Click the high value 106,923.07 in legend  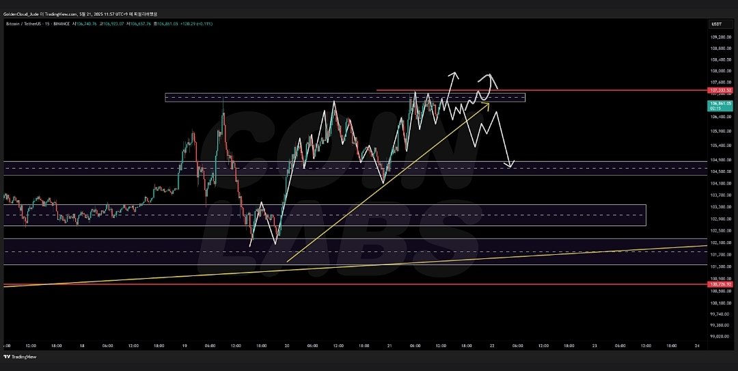114,23
